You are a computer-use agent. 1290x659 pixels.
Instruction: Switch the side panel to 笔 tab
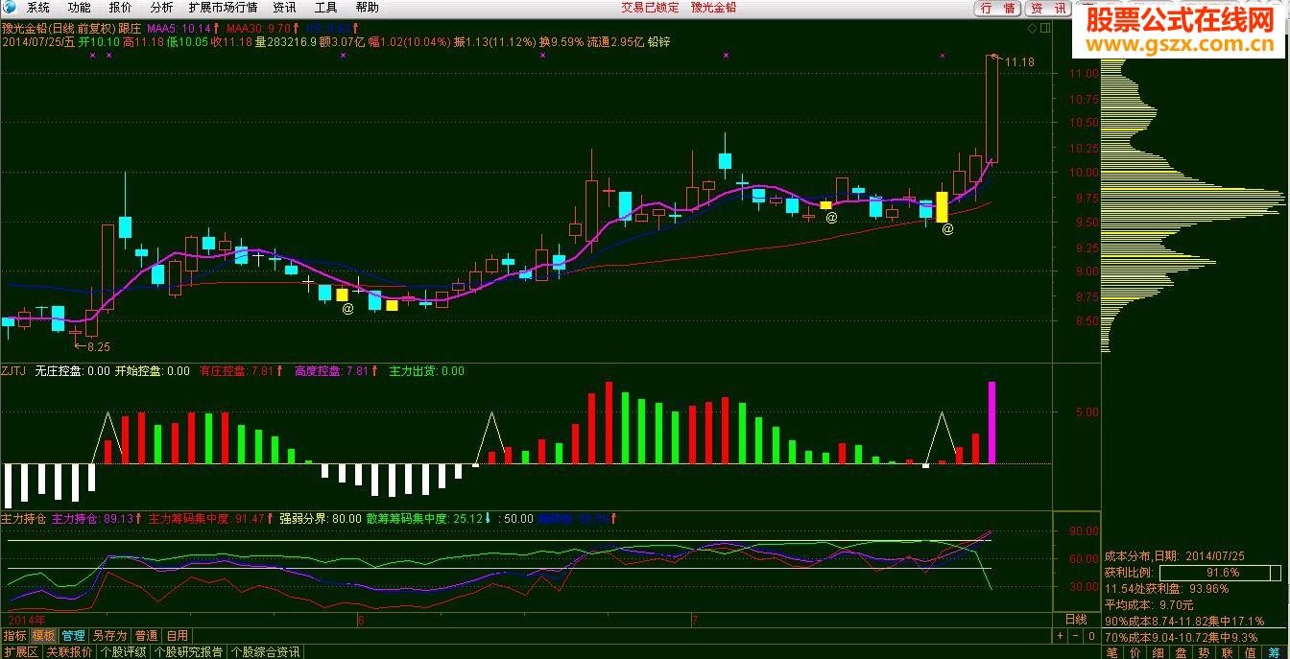tap(1111, 652)
